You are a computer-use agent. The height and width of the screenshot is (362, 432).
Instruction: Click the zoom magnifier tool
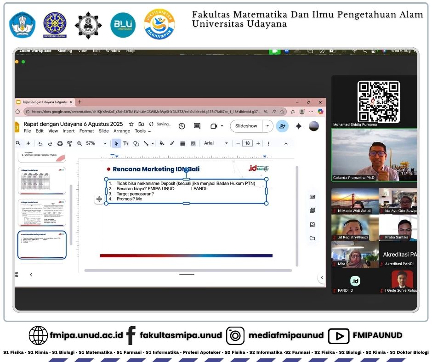point(80,143)
